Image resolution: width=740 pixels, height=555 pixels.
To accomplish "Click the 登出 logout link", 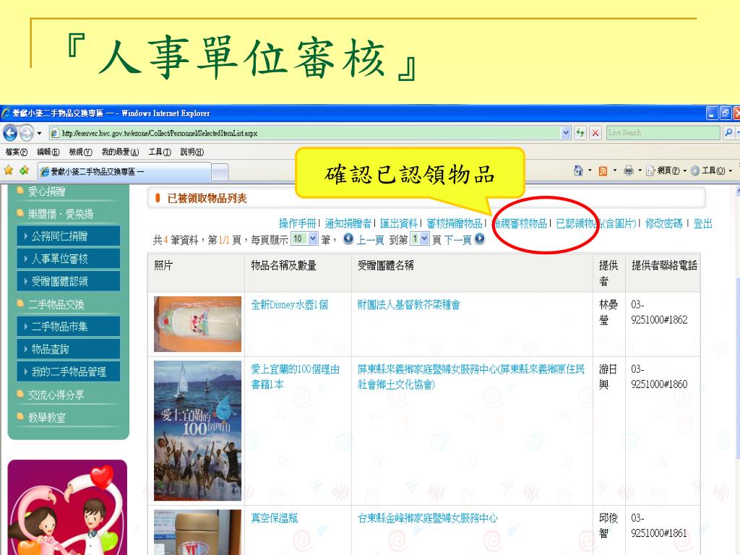I will click(x=702, y=223).
